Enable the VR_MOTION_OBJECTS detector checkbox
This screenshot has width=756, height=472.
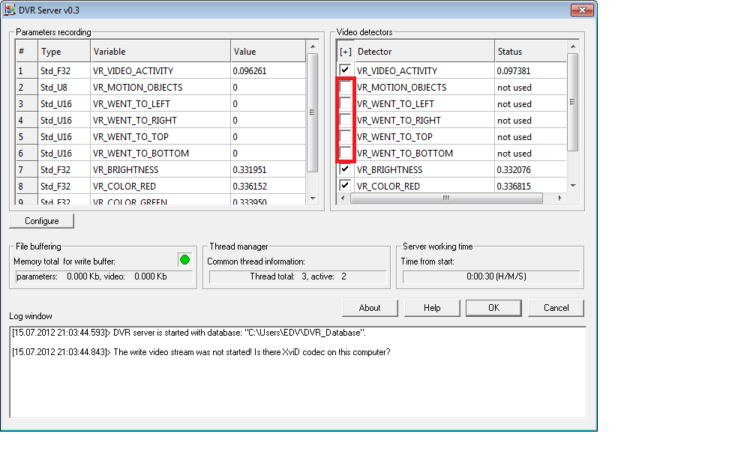coord(345,88)
